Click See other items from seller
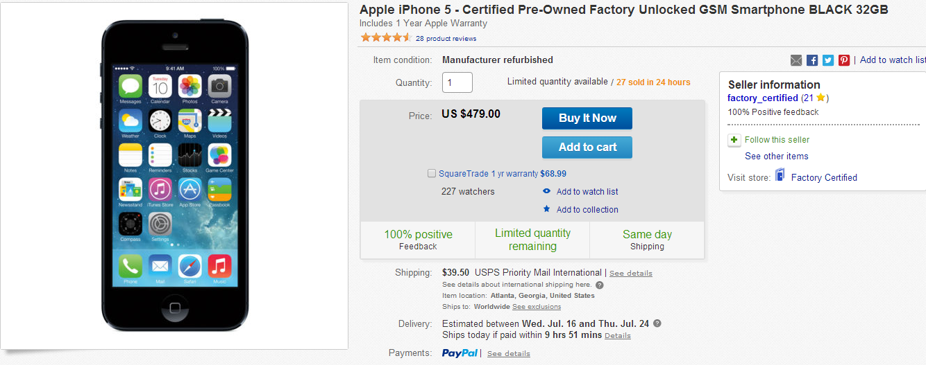Image resolution: width=926 pixels, height=365 pixels. click(776, 157)
